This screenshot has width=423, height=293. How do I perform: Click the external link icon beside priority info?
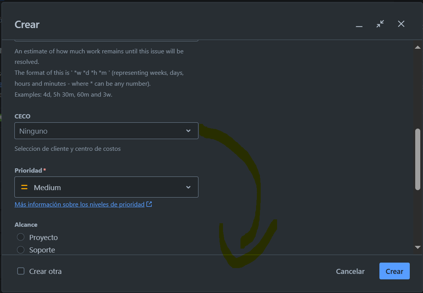(149, 204)
